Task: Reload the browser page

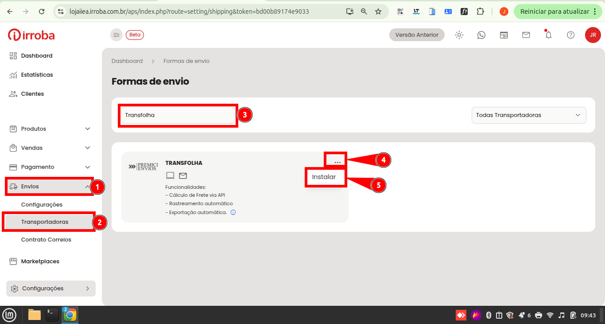Action: coord(42,12)
